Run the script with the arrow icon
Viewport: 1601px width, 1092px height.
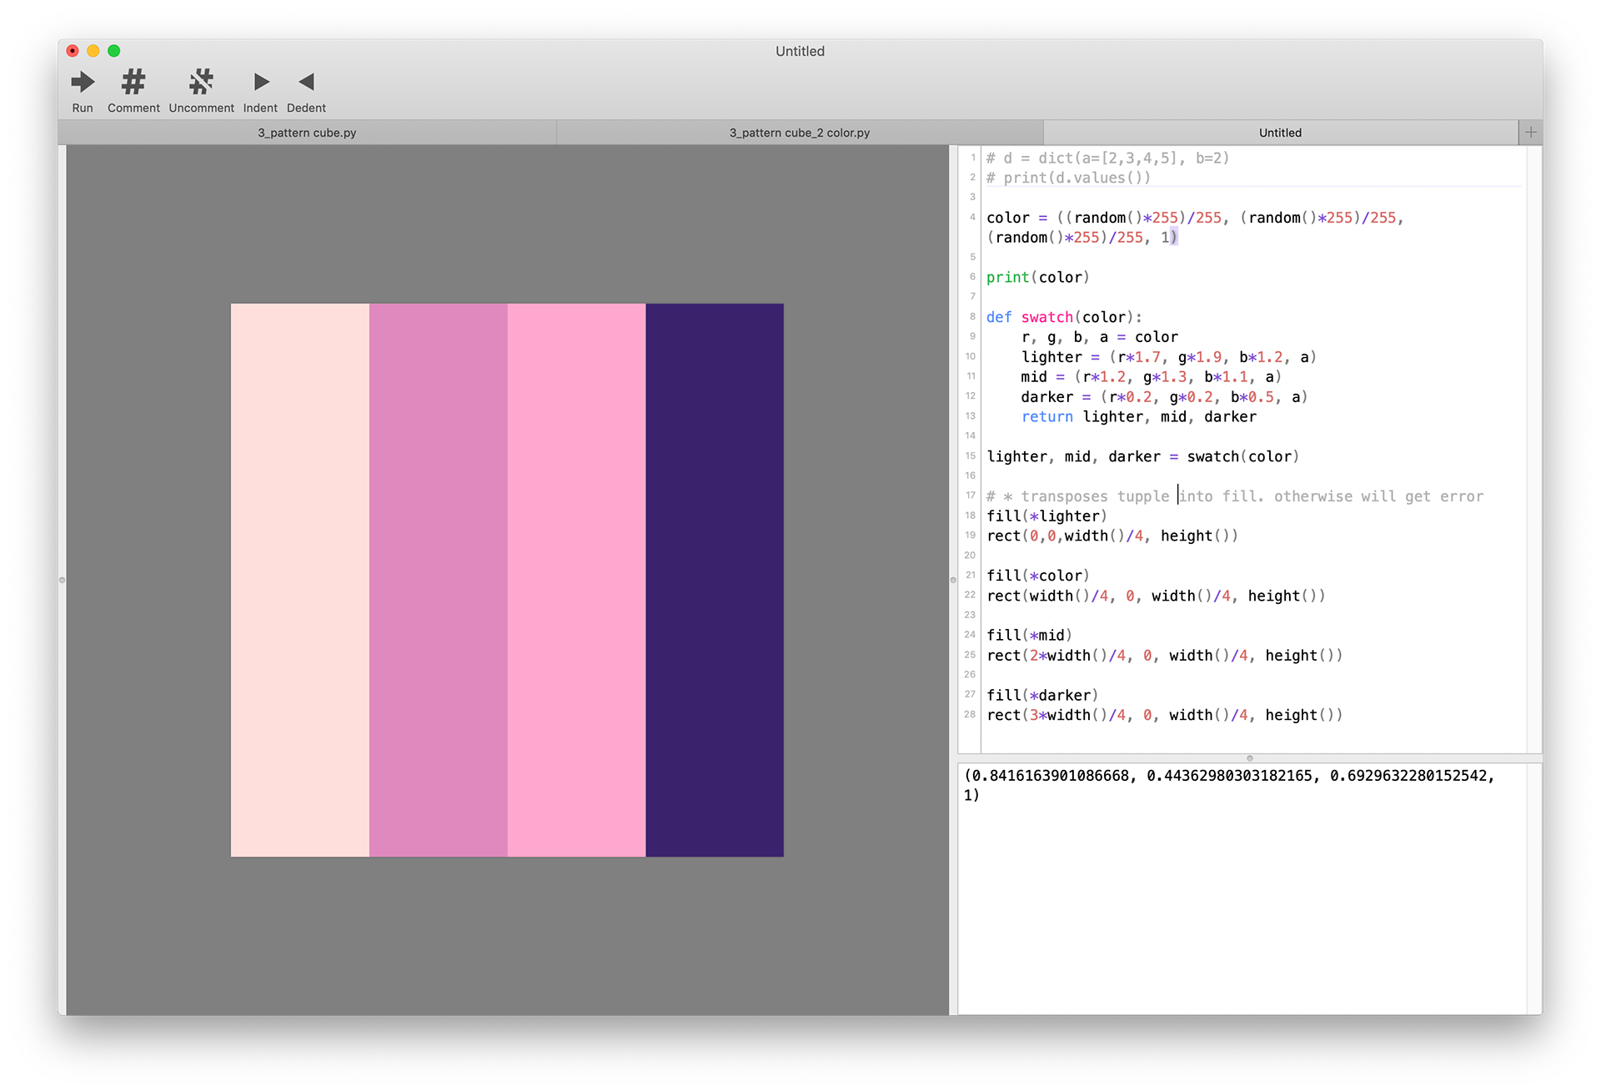click(83, 83)
